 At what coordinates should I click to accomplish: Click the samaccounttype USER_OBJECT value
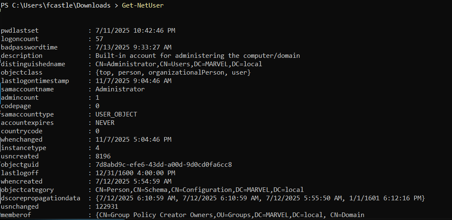tap(117, 114)
